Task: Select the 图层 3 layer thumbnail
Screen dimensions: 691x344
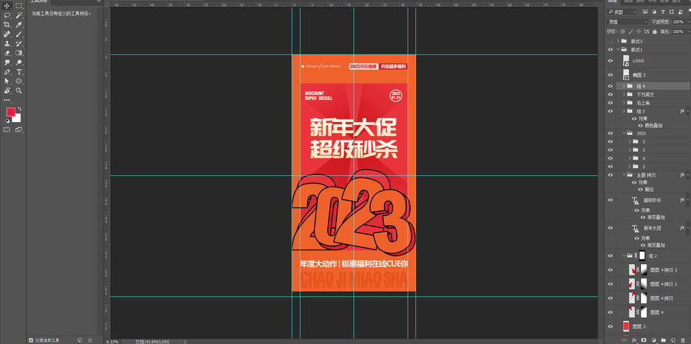Action: point(626,326)
